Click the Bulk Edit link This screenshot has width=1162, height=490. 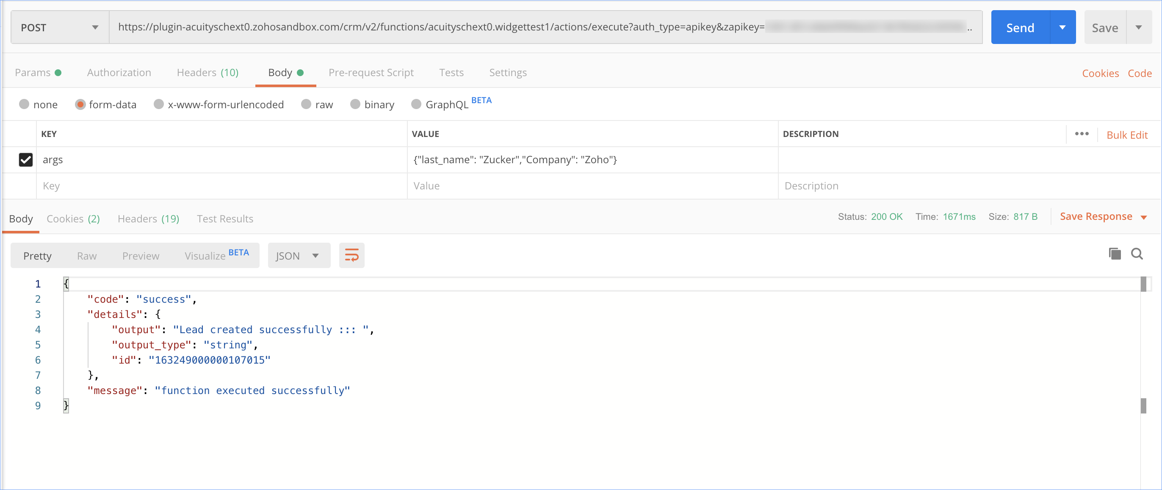coord(1126,135)
